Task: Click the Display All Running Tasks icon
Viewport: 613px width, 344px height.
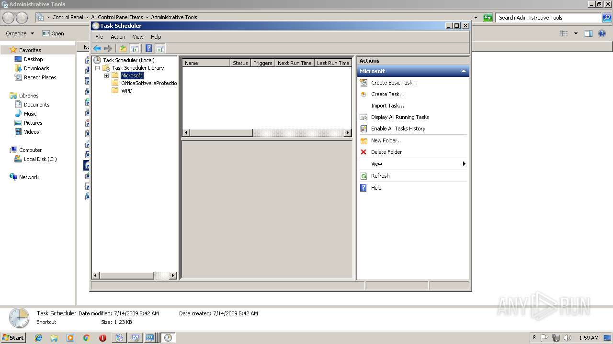Action: 363,117
